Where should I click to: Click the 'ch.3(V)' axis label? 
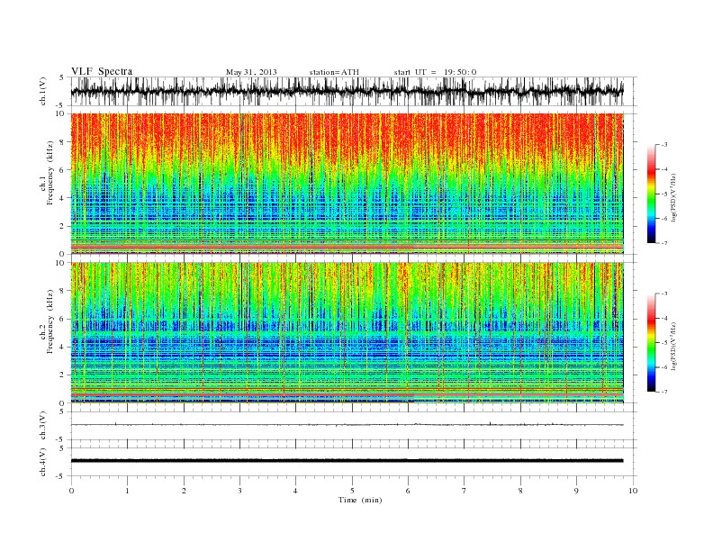click(42, 426)
